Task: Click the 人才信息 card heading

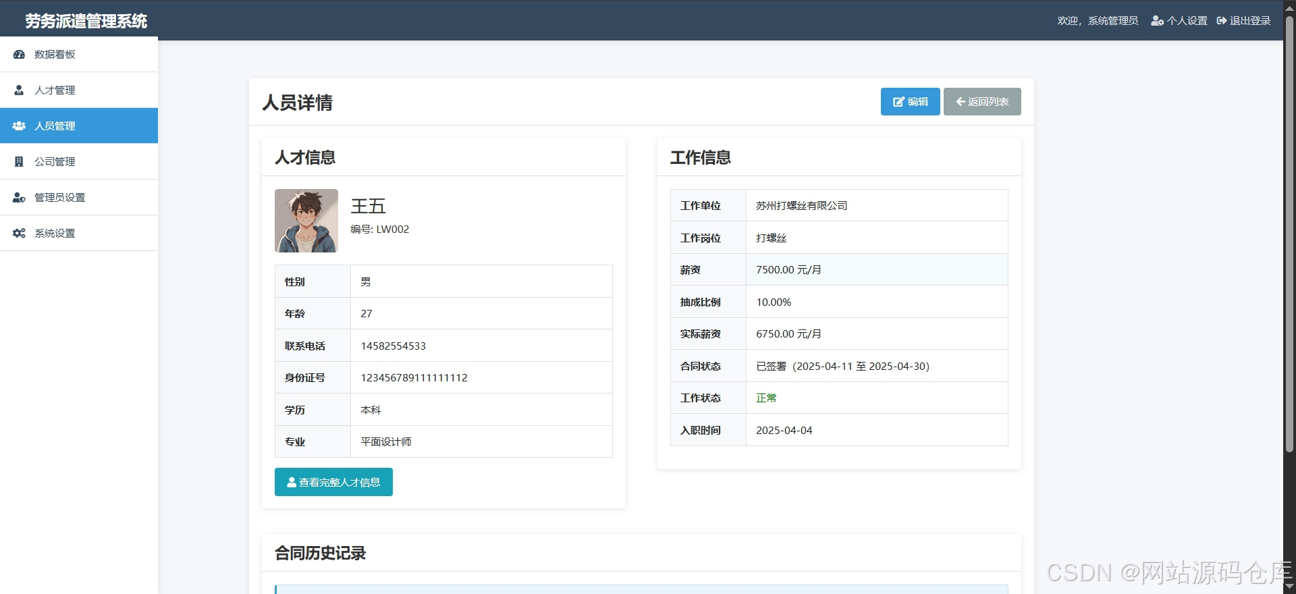Action: 305,157
